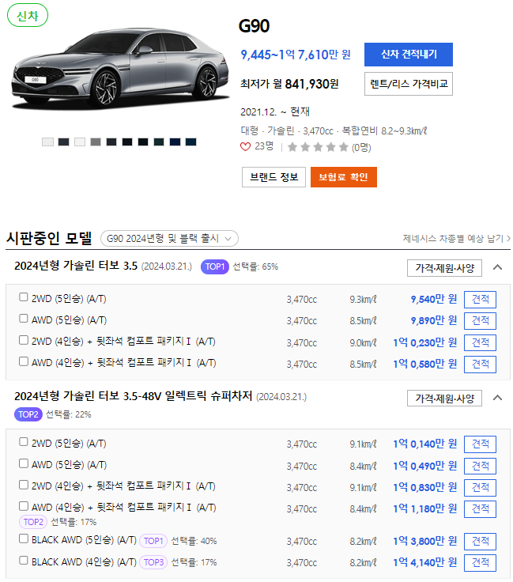Select the ninth navy blue swatch
Screen dimensions: 513x582
click(175, 142)
